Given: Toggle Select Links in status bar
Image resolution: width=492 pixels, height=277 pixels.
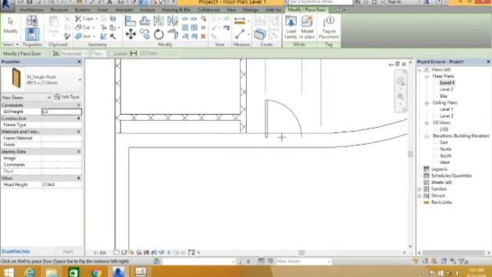Looking at the screenshot, I should 416,262.
